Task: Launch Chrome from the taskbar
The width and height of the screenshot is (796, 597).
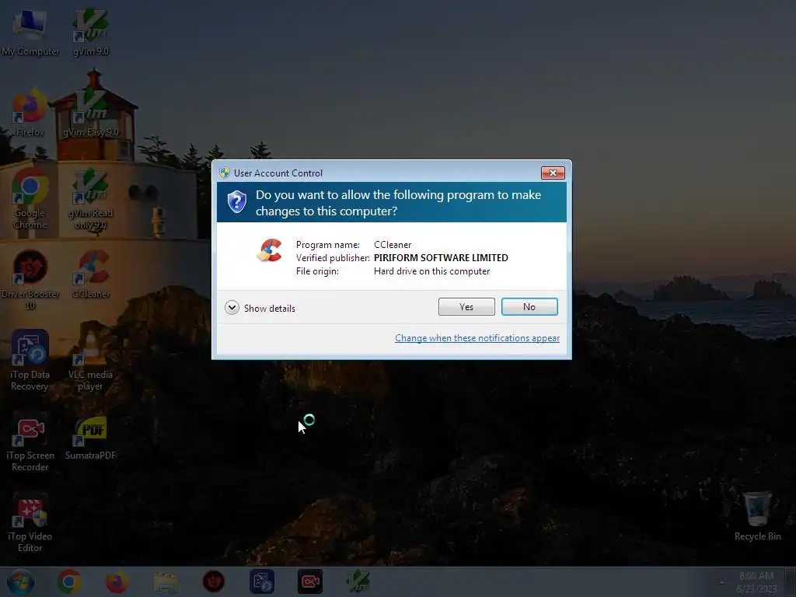Action: (x=69, y=581)
